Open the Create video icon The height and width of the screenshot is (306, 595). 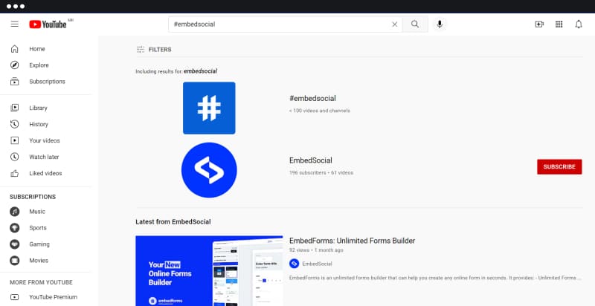(539, 25)
